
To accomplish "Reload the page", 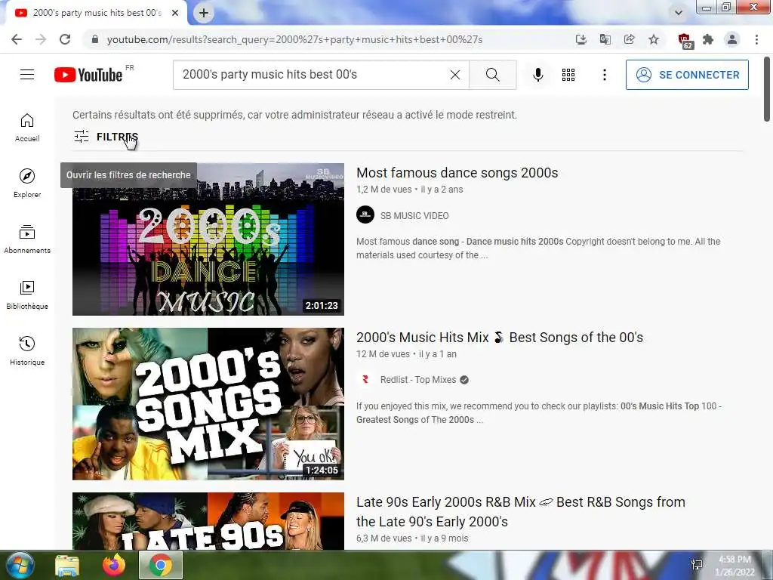I will (x=65, y=39).
